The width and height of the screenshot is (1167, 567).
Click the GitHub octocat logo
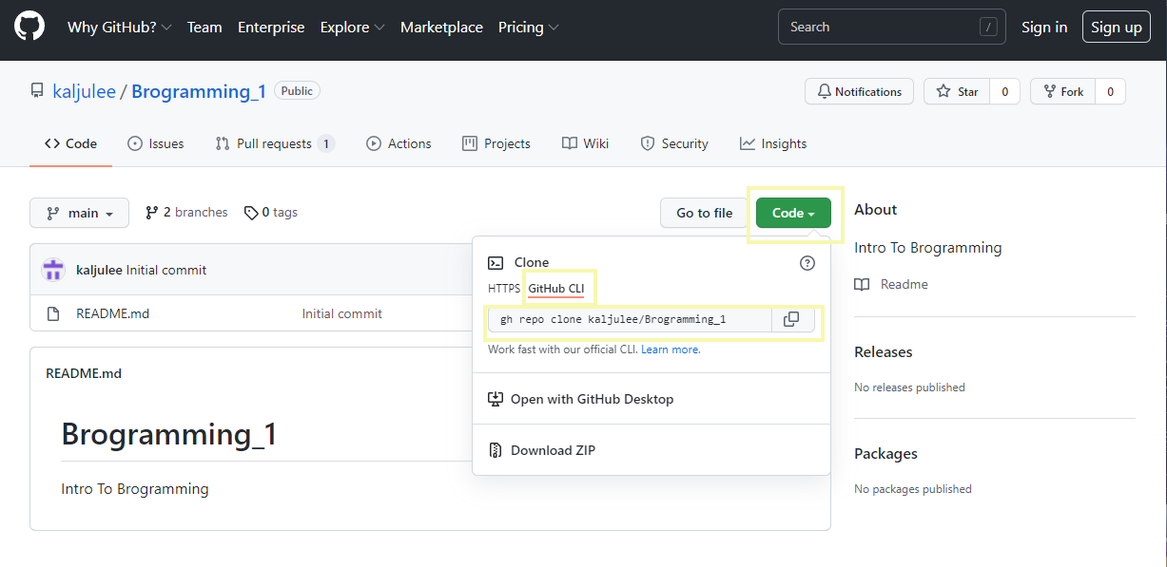tap(29, 26)
